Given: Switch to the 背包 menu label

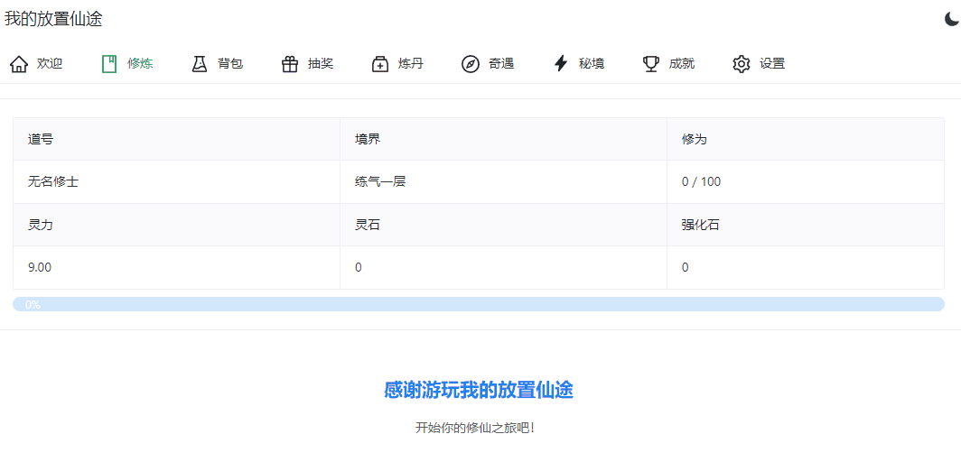Looking at the screenshot, I should tap(230, 64).
